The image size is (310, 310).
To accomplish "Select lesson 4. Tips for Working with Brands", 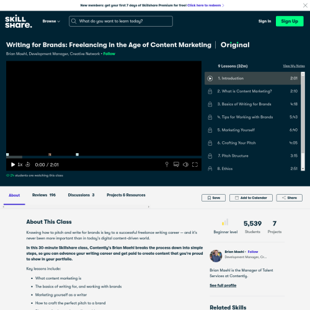I will [x=252, y=117].
